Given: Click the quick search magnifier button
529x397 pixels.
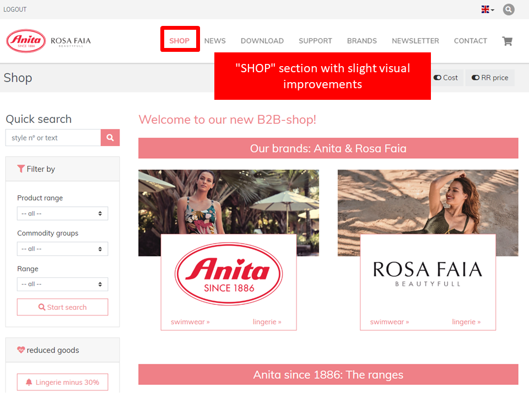Looking at the screenshot, I should click(x=110, y=138).
